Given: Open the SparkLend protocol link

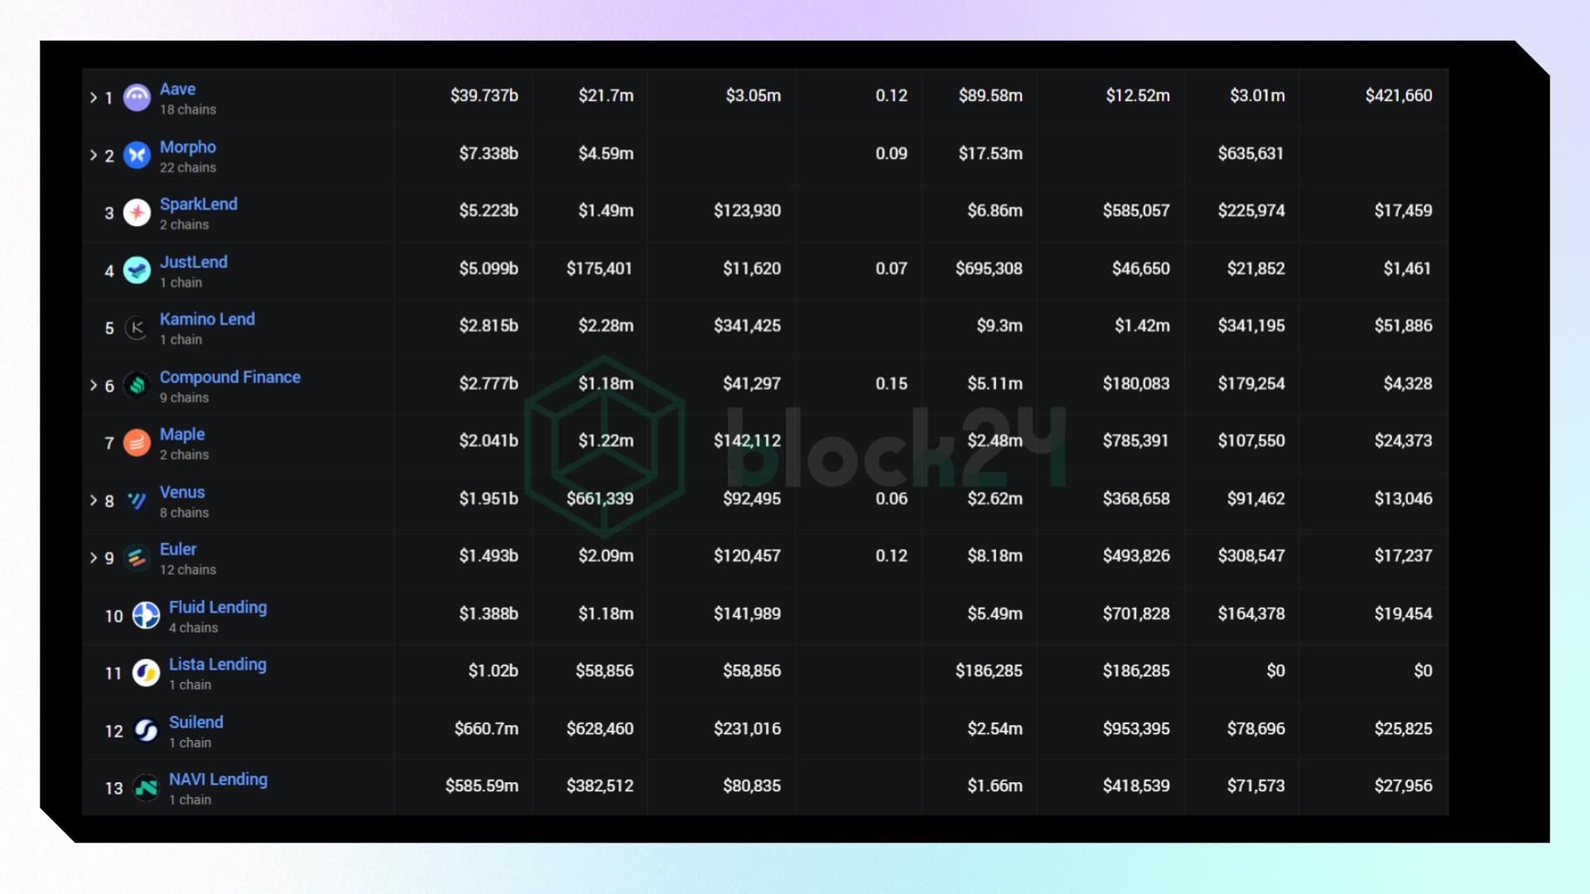Looking at the screenshot, I should tap(199, 204).
